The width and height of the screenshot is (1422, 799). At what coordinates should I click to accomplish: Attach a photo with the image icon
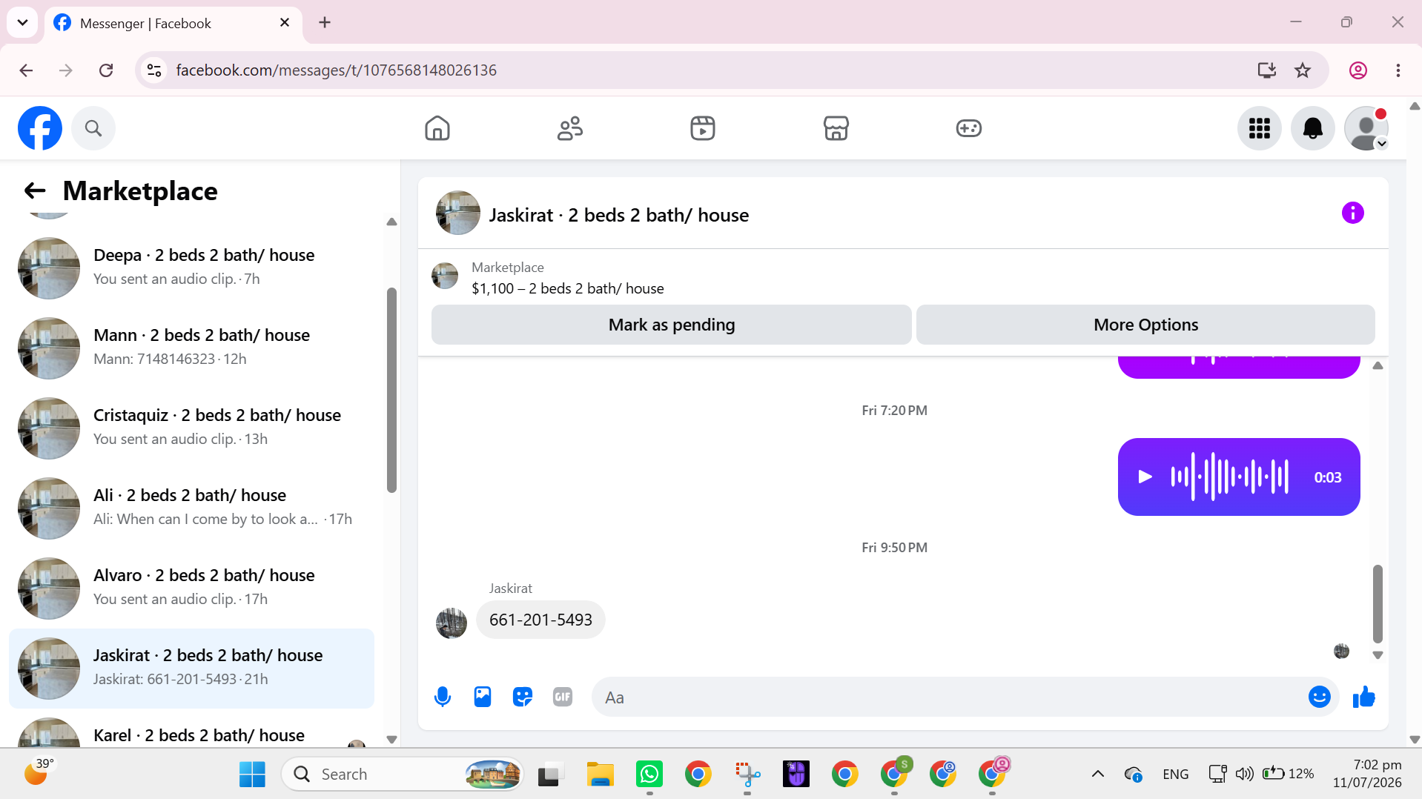(x=483, y=697)
